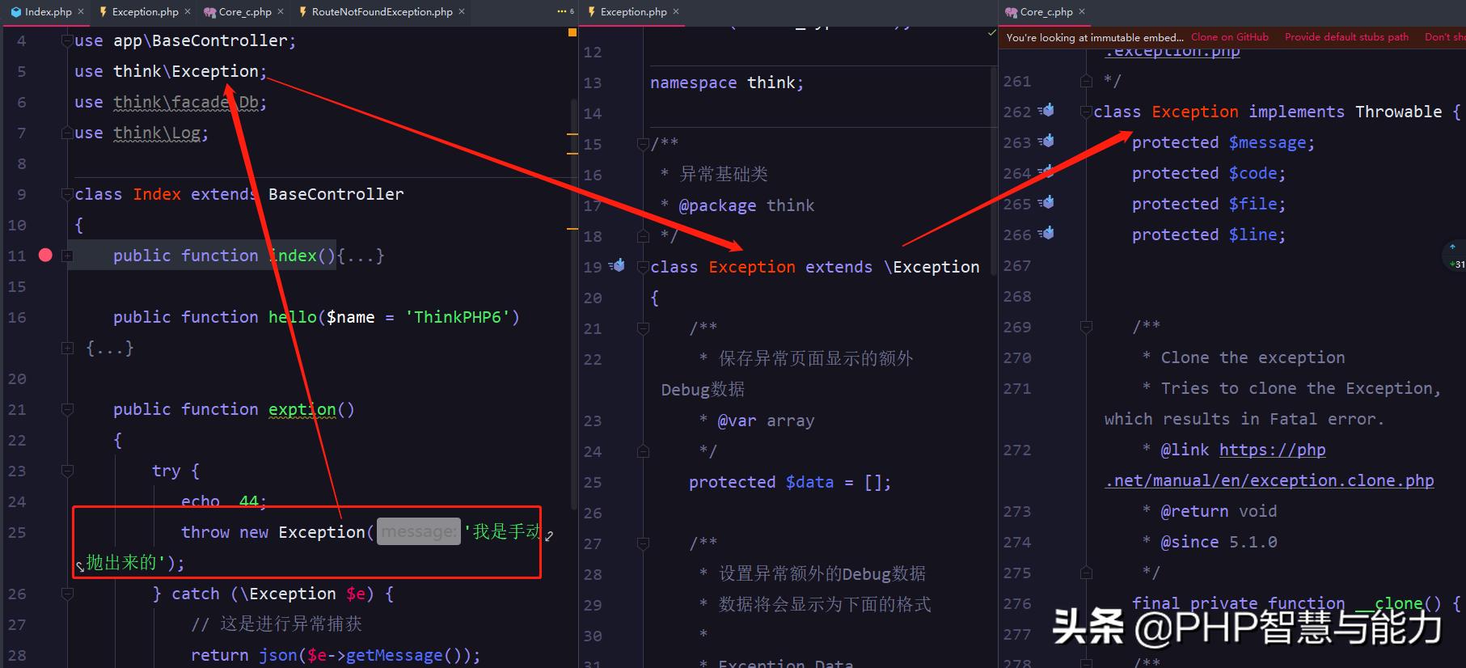Click the has-subclasses gutter icon on line 19
Image resolution: width=1466 pixels, height=668 pixels.
[617, 265]
